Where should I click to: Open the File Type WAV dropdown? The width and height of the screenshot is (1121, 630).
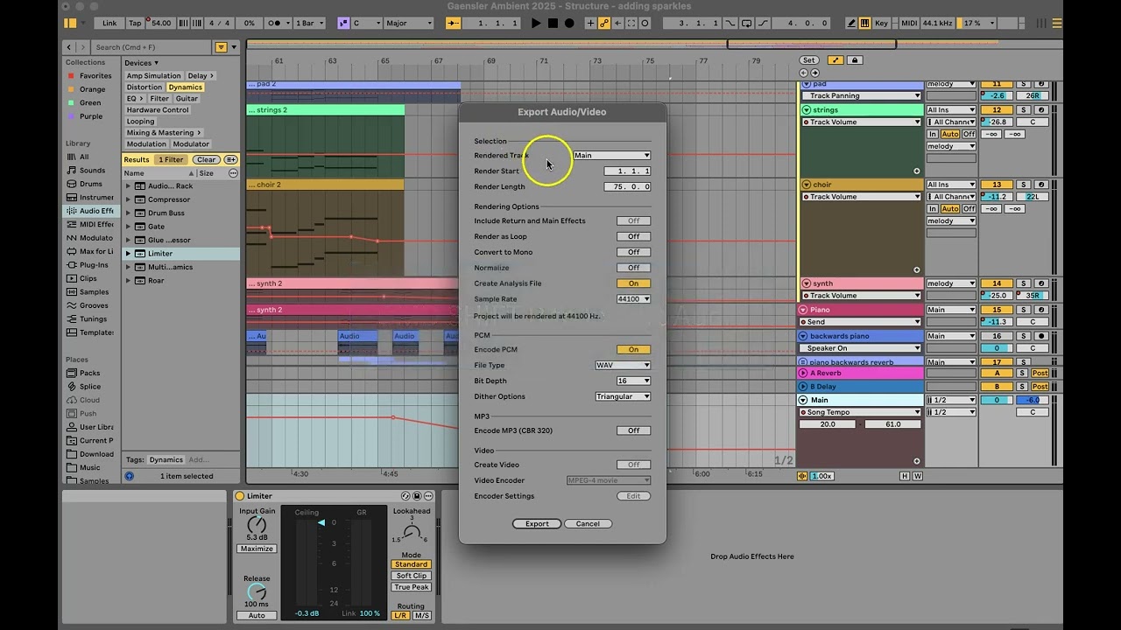tap(623, 366)
